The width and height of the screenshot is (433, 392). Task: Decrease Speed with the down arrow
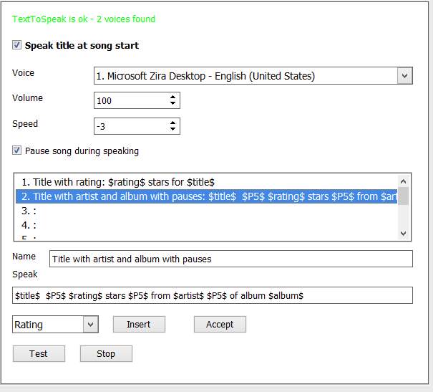[x=173, y=129]
